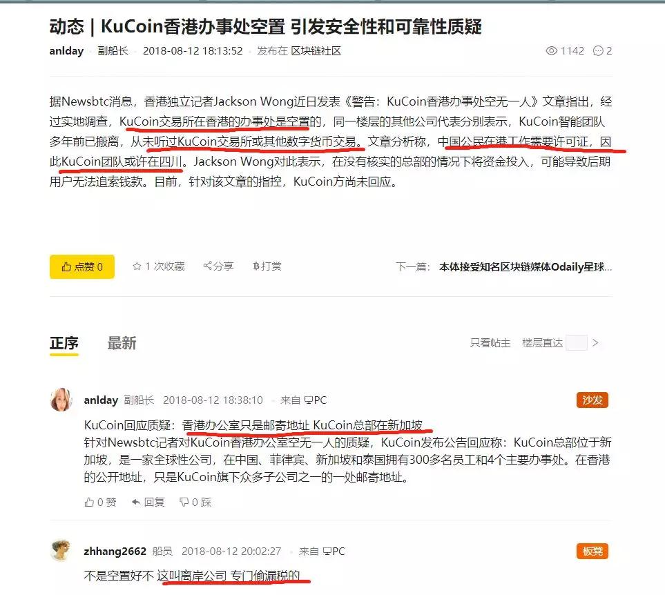Click the 打赏 bitcoin tip icon
Screen dimensions: 665x595
256,266
